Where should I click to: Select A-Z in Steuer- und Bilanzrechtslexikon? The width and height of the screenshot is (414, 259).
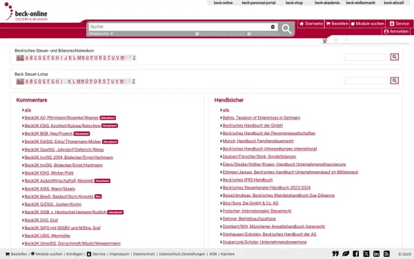point(20,57)
